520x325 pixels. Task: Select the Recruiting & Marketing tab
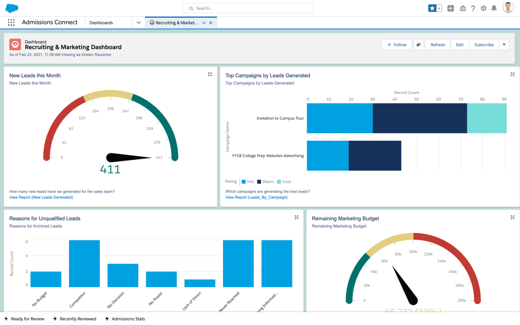coord(178,23)
